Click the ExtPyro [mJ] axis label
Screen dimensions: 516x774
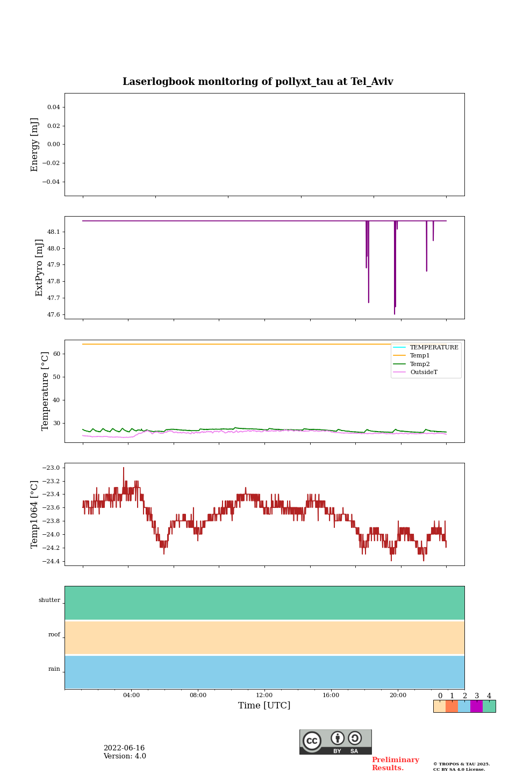[x=39, y=268]
